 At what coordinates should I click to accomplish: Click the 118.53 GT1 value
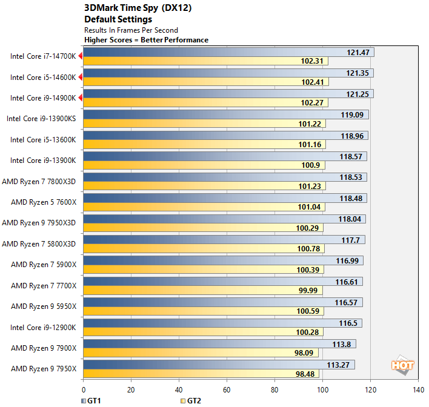click(x=351, y=177)
